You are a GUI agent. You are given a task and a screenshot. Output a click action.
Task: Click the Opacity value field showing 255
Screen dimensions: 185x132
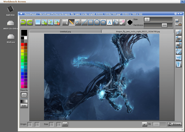(x=24, y=95)
